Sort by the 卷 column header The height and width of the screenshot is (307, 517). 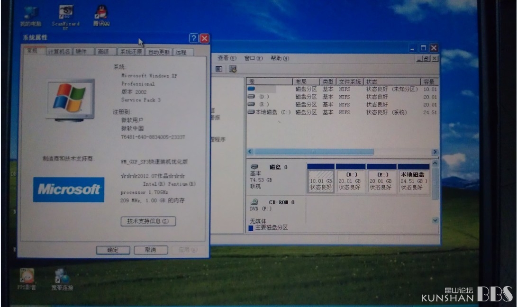click(269, 81)
